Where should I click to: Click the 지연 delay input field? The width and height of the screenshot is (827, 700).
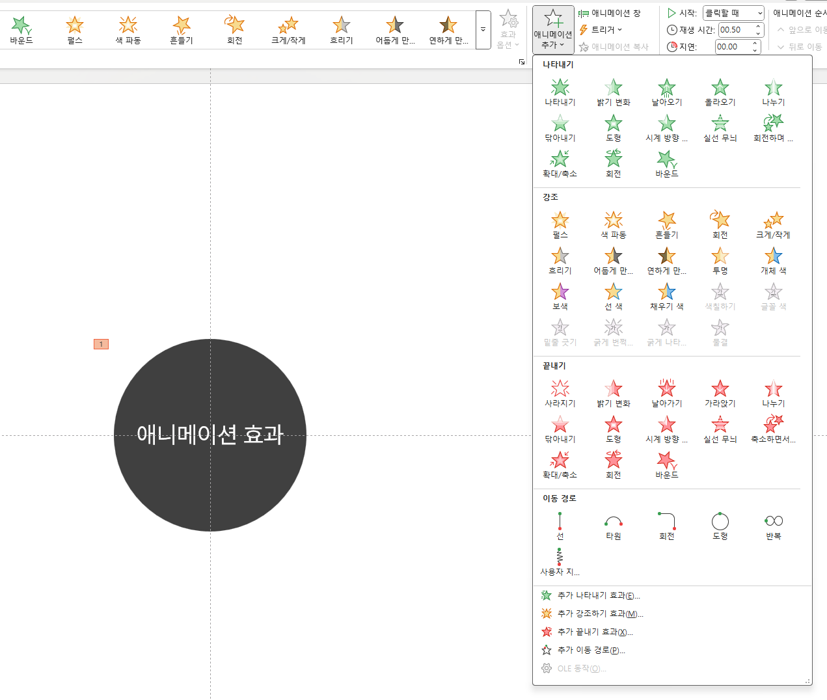point(732,47)
